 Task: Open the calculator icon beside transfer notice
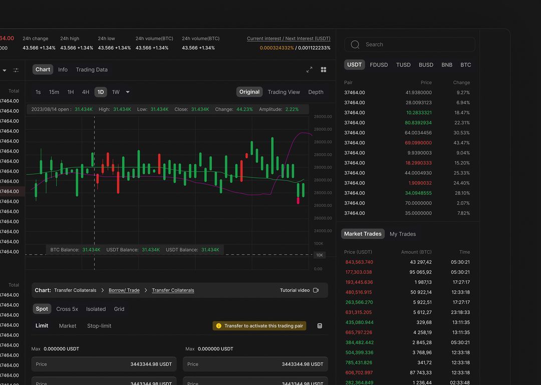click(x=320, y=326)
